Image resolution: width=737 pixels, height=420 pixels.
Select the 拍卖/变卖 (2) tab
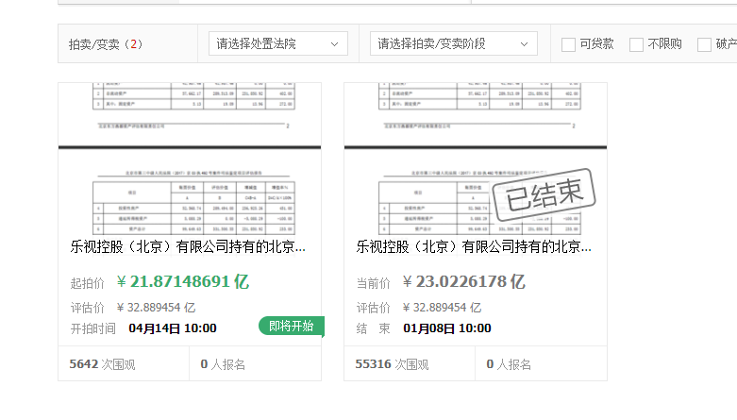[x=106, y=44]
